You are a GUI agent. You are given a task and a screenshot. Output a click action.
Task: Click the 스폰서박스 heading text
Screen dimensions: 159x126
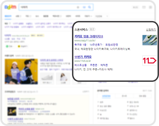tap(81, 29)
